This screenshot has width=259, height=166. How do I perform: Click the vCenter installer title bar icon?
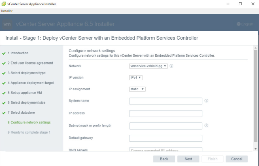[4, 4]
